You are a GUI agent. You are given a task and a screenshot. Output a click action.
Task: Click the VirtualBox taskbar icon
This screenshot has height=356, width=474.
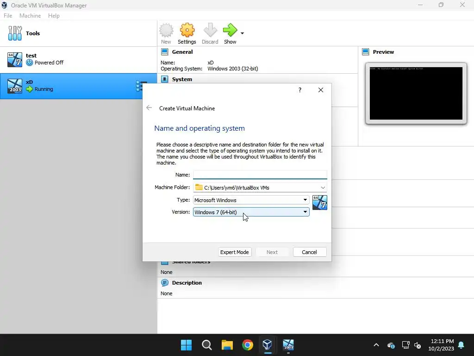268,345
